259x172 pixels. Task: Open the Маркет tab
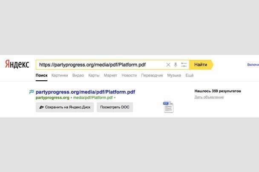pos(110,76)
